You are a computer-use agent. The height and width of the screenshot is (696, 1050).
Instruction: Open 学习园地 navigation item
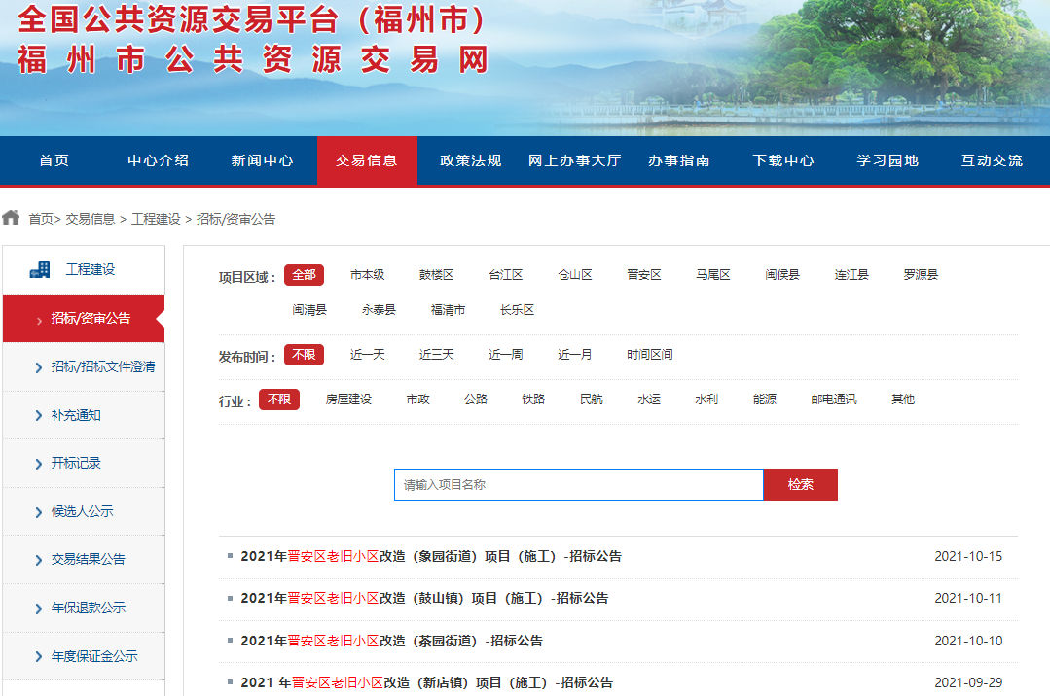coord(887,160)
